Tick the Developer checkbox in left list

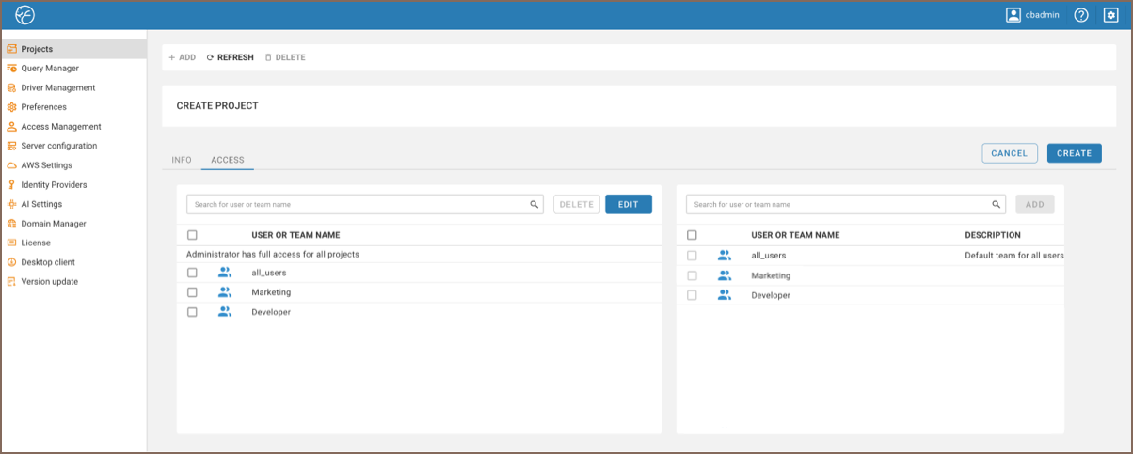pyautogui.click(x=192, y=312)
